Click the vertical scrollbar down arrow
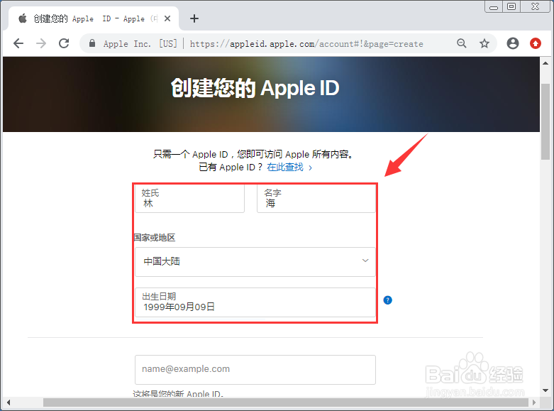The width and height of the screenshot is (554, 411). [545, 390]
